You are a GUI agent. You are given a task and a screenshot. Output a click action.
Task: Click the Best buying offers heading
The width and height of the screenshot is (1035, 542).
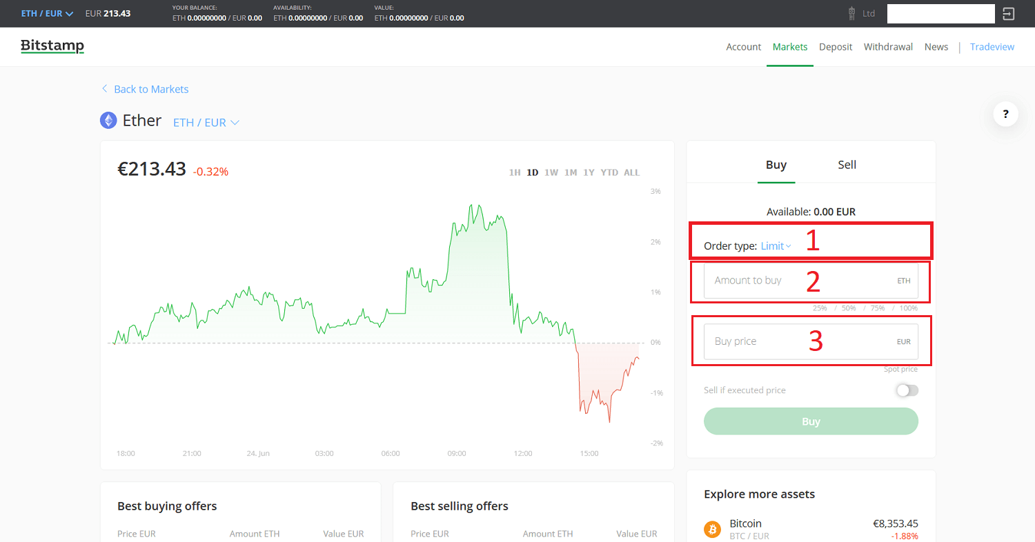[x=167, y=506]
